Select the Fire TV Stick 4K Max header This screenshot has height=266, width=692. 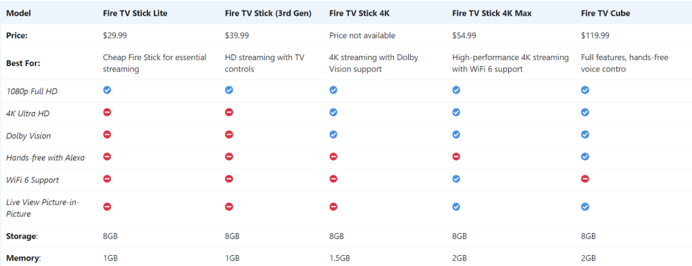[492, 14]
